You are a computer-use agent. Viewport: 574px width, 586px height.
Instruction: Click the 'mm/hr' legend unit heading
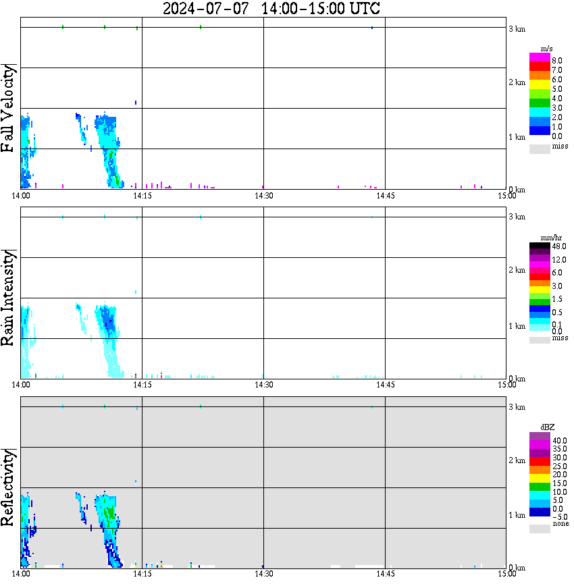[x=551, y=238]
